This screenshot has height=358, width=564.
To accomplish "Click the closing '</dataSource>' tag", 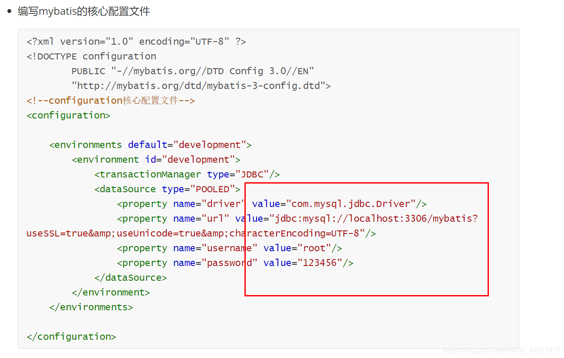I will pyautogui.click(x=131, y=278).
